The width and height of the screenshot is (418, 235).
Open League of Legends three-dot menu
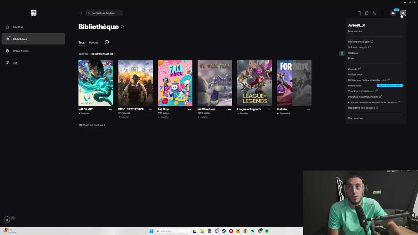click(x=269, y=109)
